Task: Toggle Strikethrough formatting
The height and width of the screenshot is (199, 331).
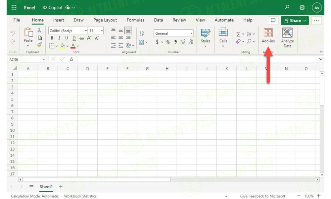Action: point(81,38)
